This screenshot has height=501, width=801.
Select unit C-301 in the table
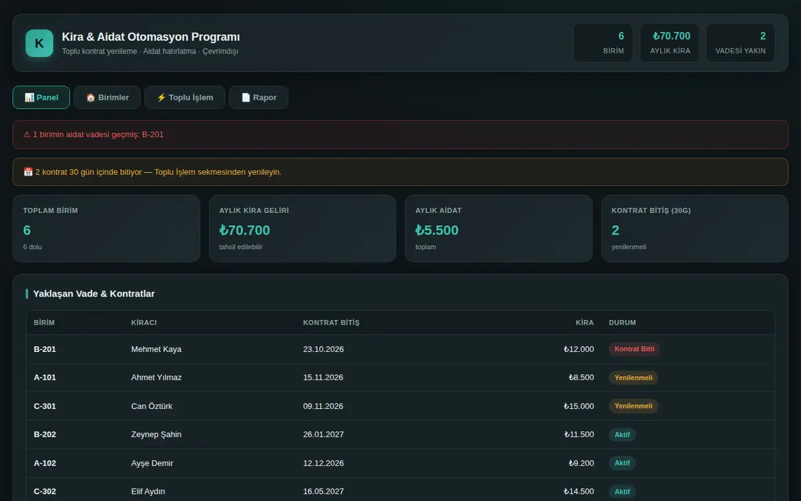coord(45,406)
